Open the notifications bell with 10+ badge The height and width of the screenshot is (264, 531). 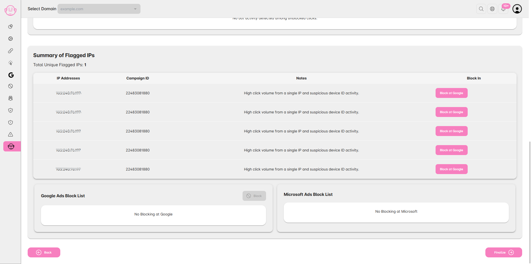[503, 9]
